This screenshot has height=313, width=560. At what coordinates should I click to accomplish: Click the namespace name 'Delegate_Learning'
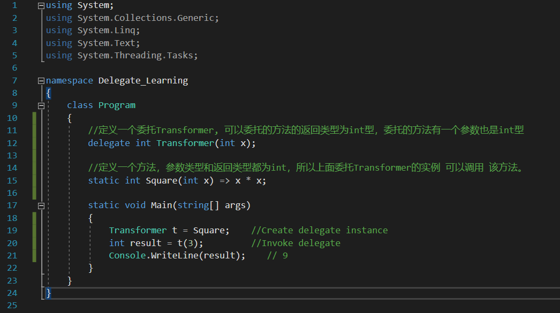pos(143,81)
